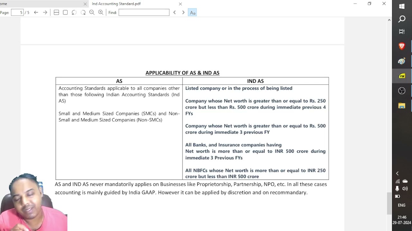412x231 pixels.
Task: Open the volume speaker control
Action: [405, 189]
